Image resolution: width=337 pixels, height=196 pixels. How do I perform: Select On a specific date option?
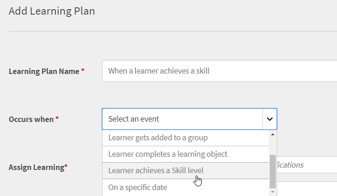tap(186, 187)
